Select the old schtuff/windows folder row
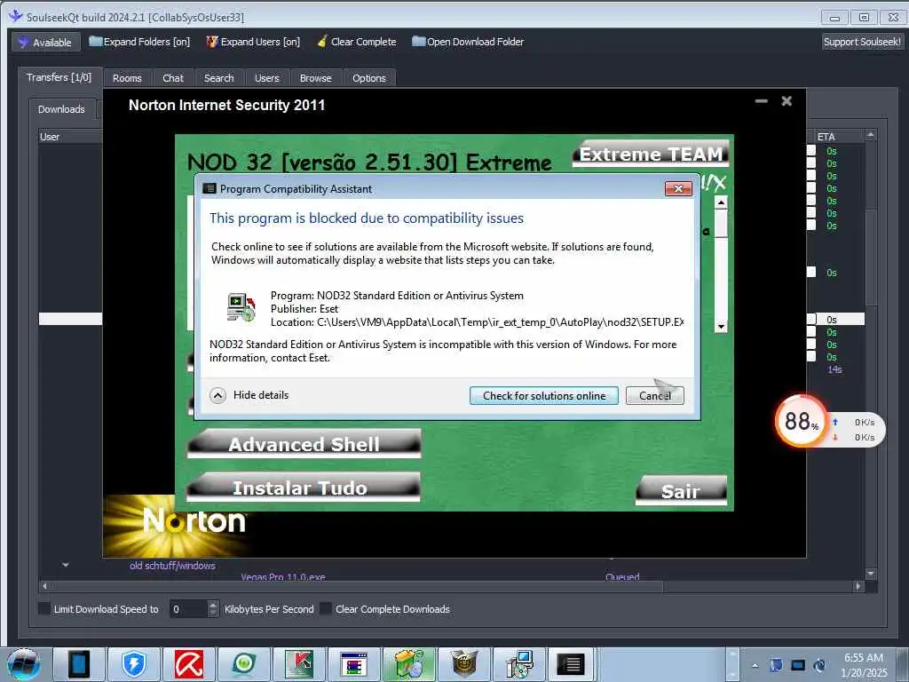909x682 pixels. [x=173, y=566]
